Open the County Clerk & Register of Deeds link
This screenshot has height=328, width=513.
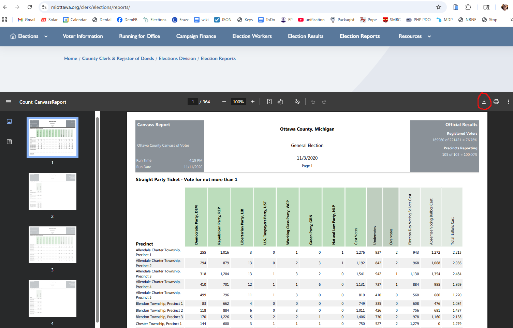pos(118,58)
